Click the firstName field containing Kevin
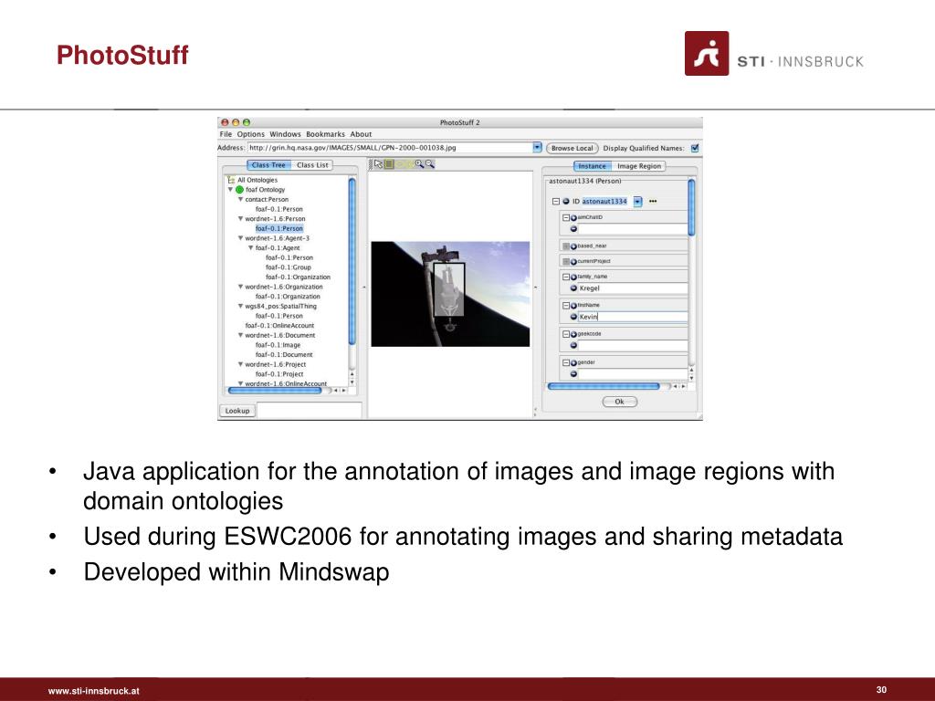Screen dimensions: 935x701 (x=632, y=317)
